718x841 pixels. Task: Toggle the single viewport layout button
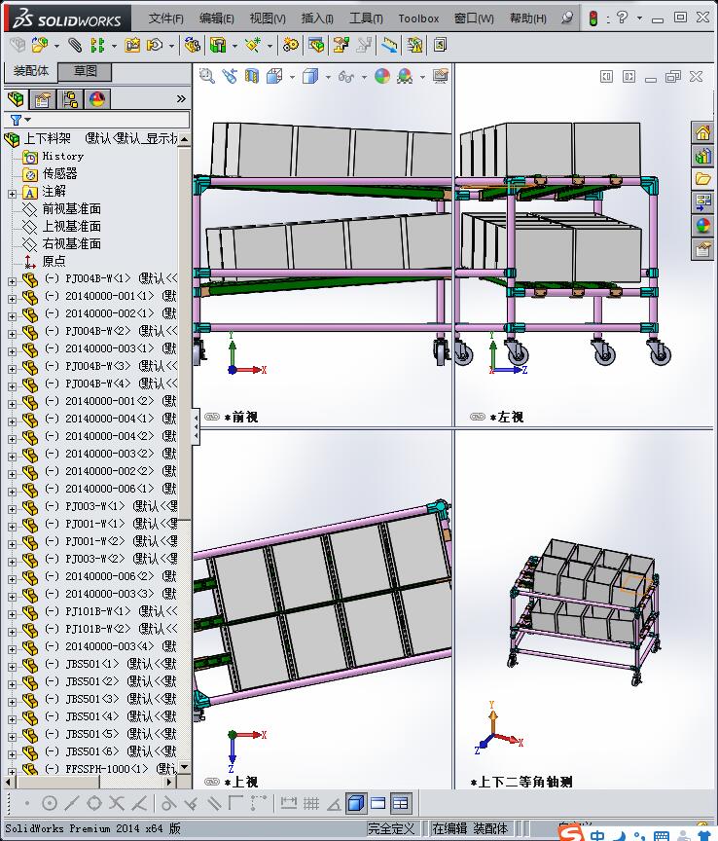coord(378,803)
